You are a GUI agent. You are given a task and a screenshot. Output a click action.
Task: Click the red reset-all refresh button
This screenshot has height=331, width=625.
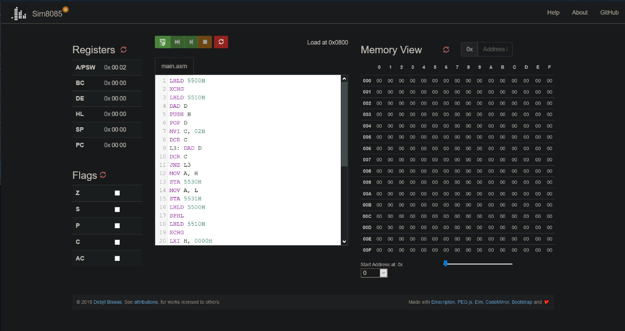pos(221,42)
